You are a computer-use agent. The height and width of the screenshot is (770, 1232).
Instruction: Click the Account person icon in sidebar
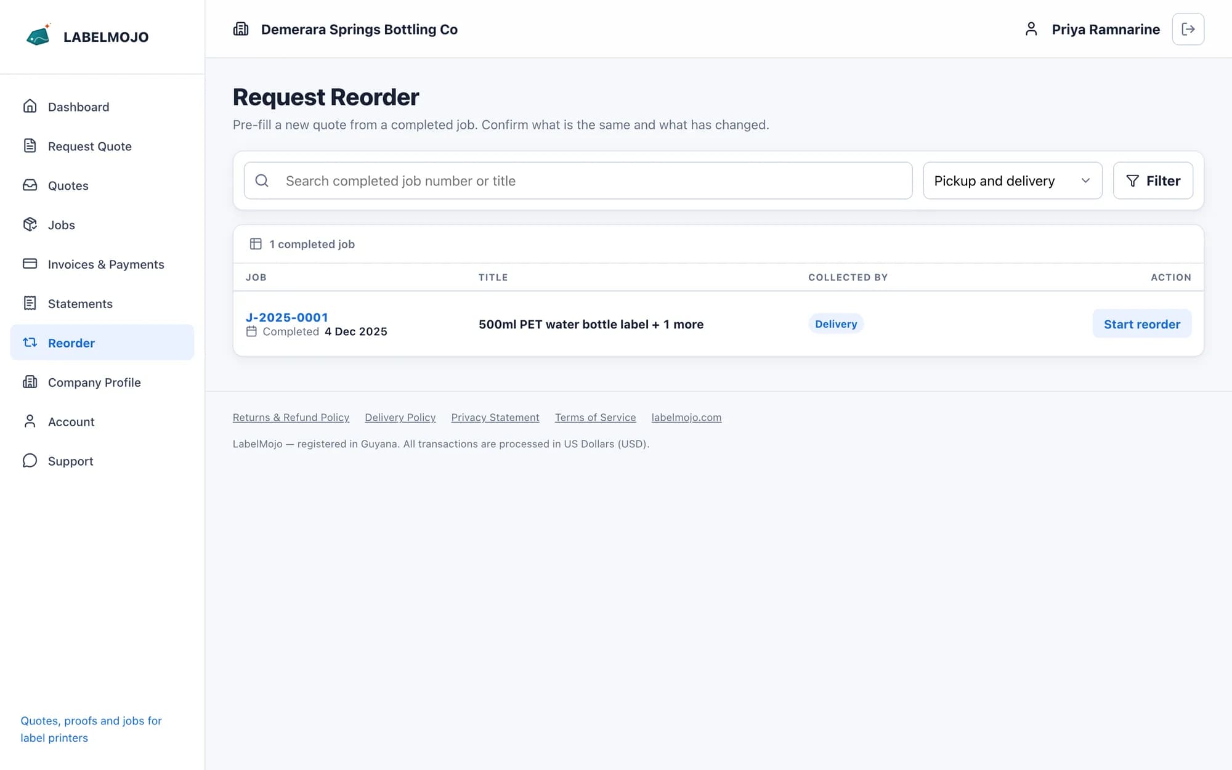click(x=30, y=421)
